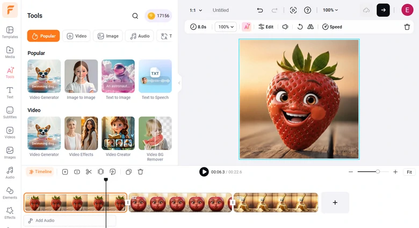Select the banana clip 03 in timeline
This screenshot has width=419, height=228.
pos(276,203)
